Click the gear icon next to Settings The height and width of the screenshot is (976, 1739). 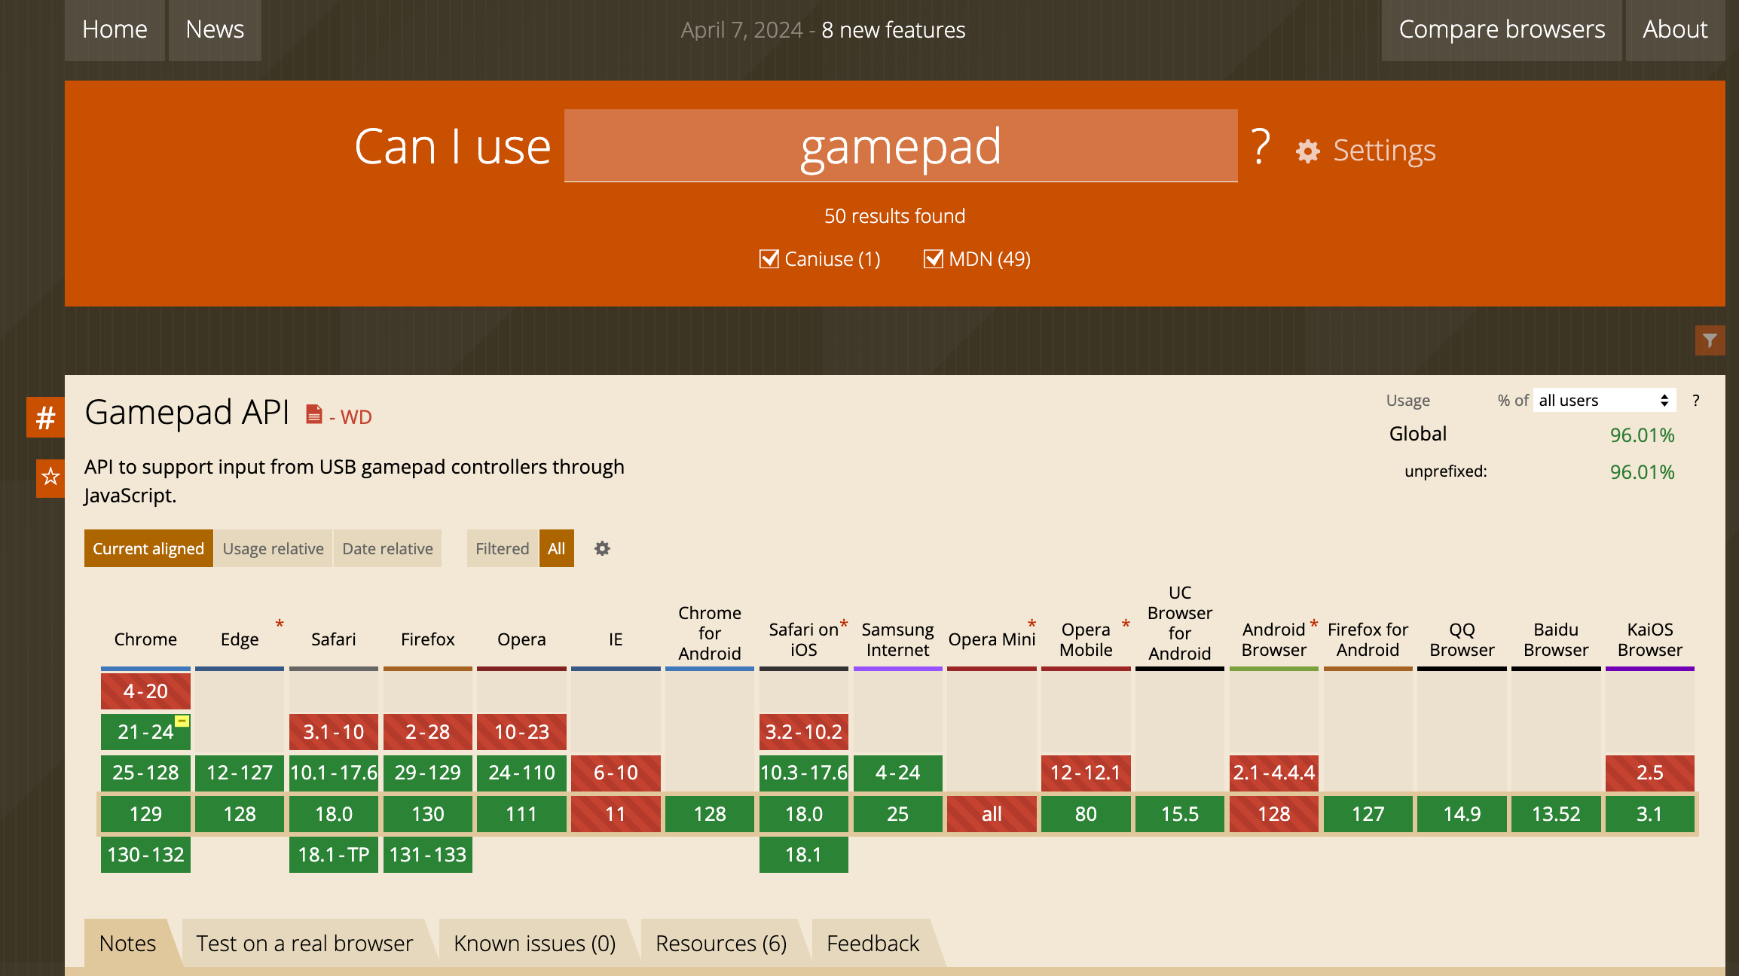click(1308, 151)
